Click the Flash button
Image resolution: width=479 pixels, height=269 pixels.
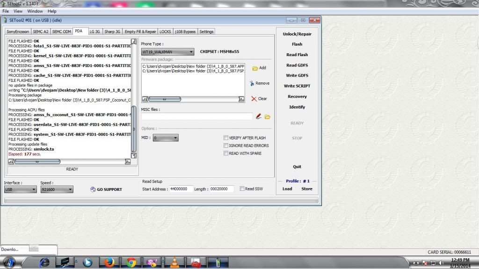297,44
